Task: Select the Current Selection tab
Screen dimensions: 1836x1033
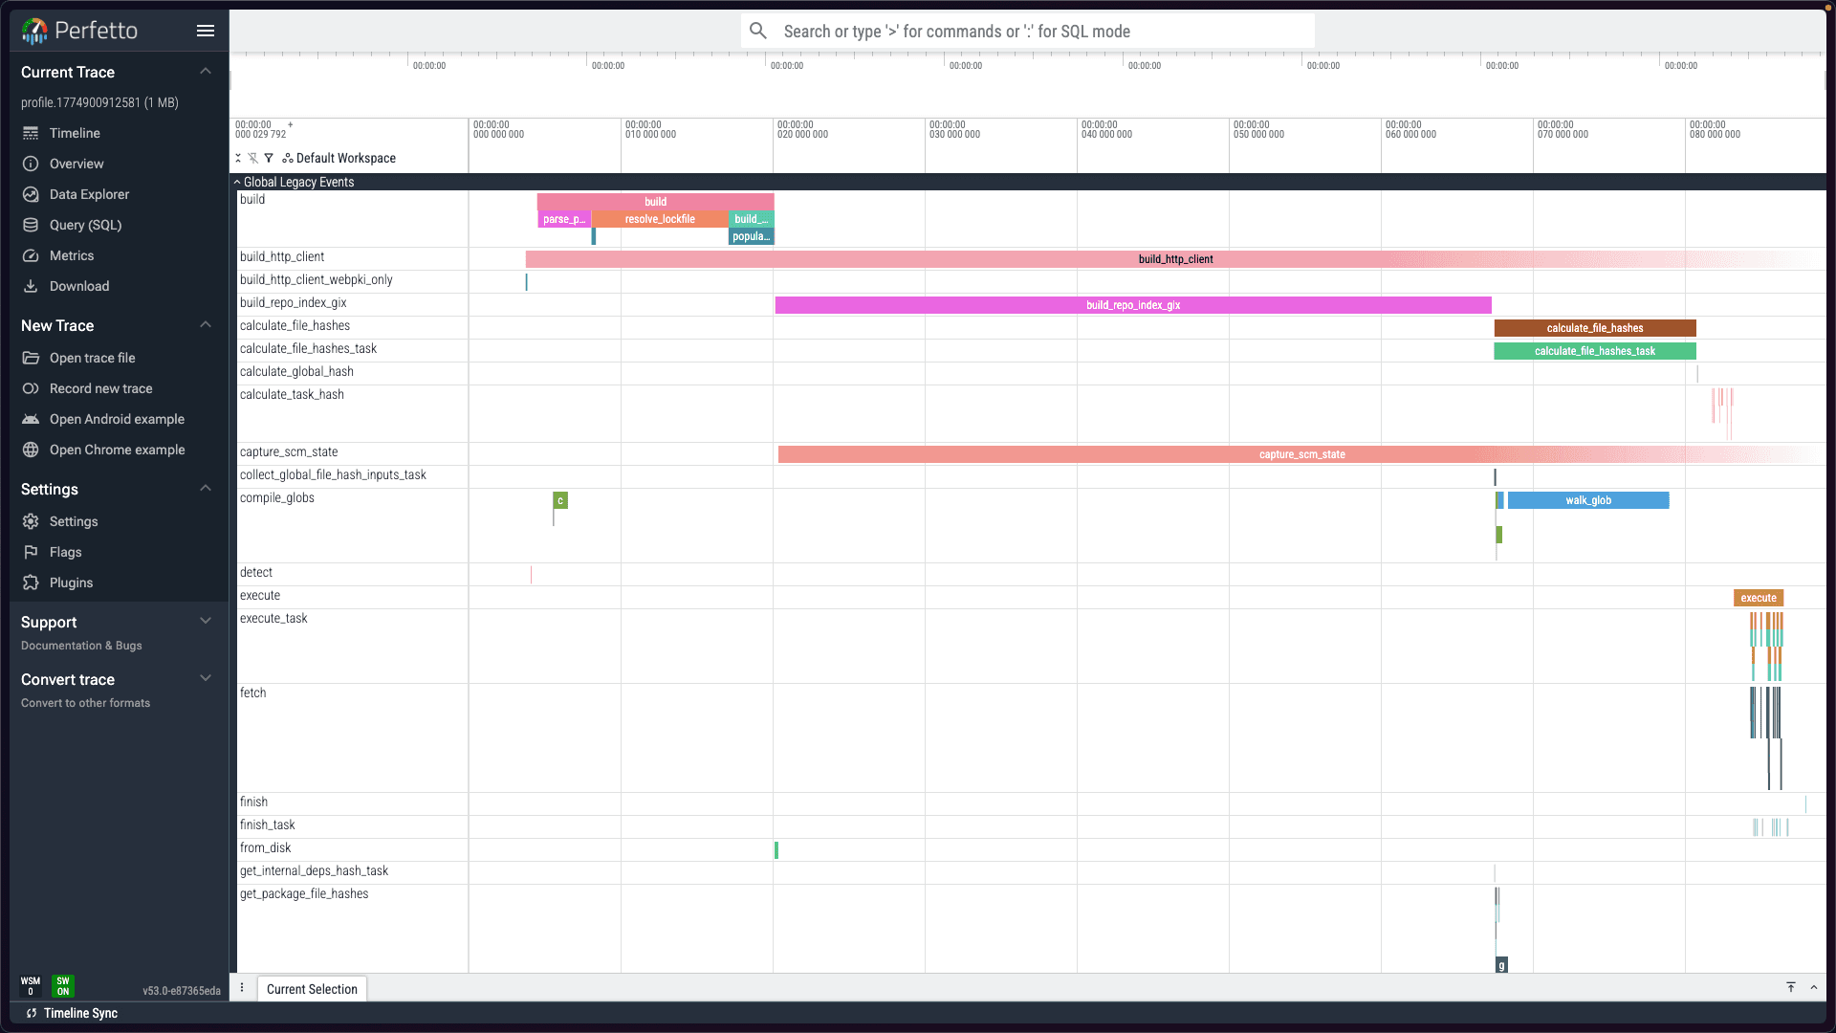Action: pos(312,989)
